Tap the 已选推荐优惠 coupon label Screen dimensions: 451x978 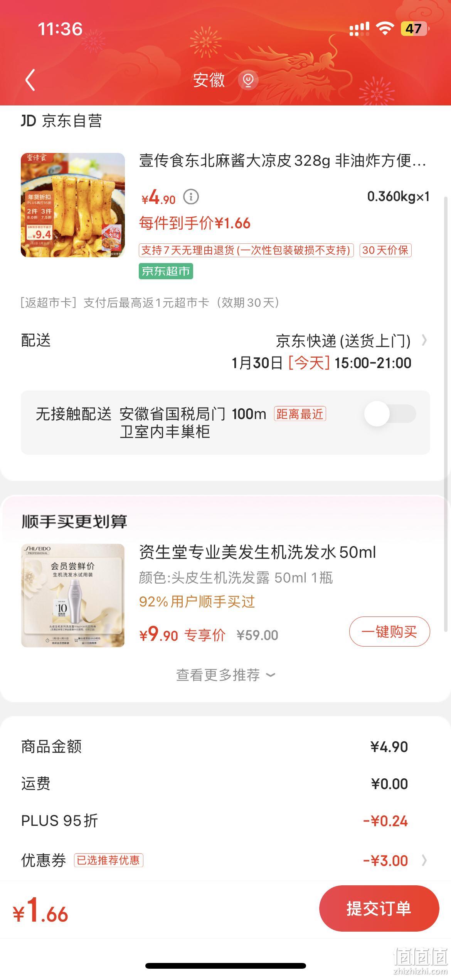108,860
